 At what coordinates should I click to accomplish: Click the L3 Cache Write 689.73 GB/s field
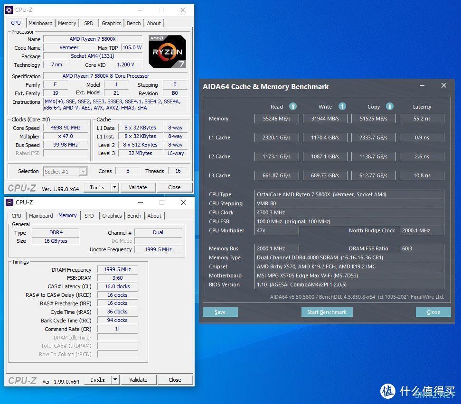pyautogui.click(x=325, y=175)
